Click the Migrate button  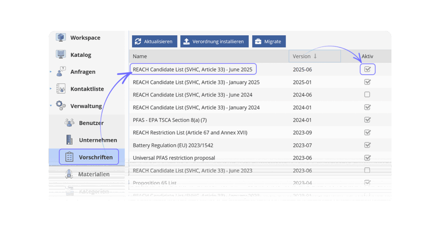point(269,41)
